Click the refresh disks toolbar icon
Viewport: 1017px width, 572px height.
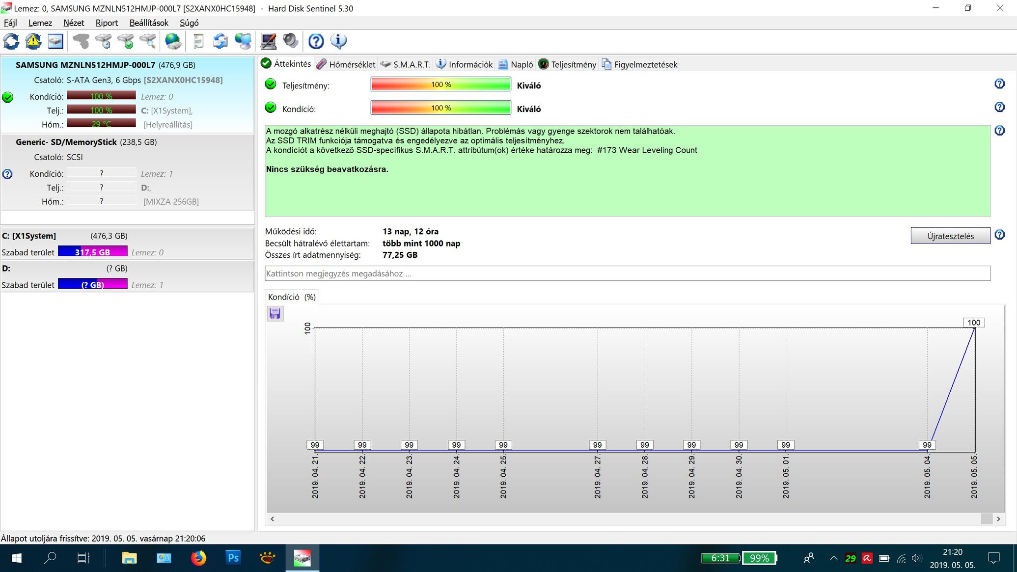click(11, 41)
